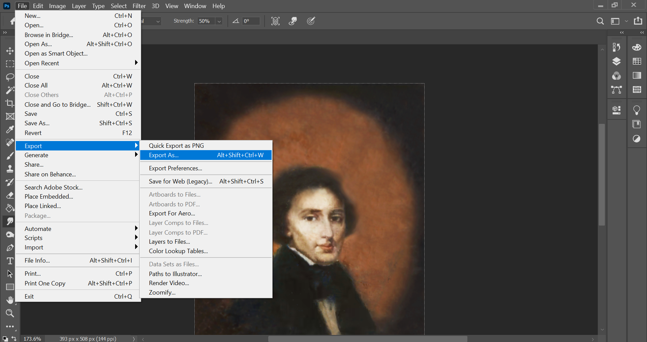Click the horizontal canvas scrollbar thumb
The height and width of the screenshot is (342, 647).
click(368, 339)
